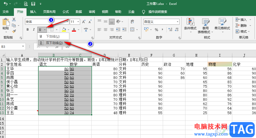The width and height of the screenshot is (256, 138).
Task: Align text right horizontally
Action: [x=112, y=30]
